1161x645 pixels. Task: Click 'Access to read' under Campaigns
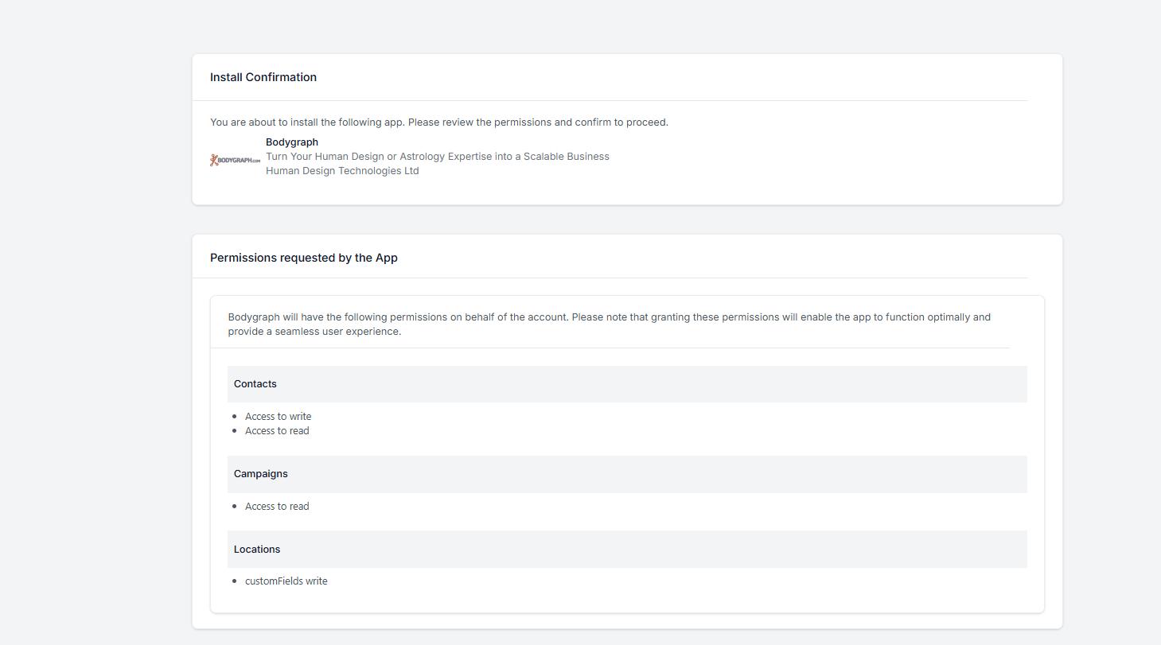click(x=277, y=507)
